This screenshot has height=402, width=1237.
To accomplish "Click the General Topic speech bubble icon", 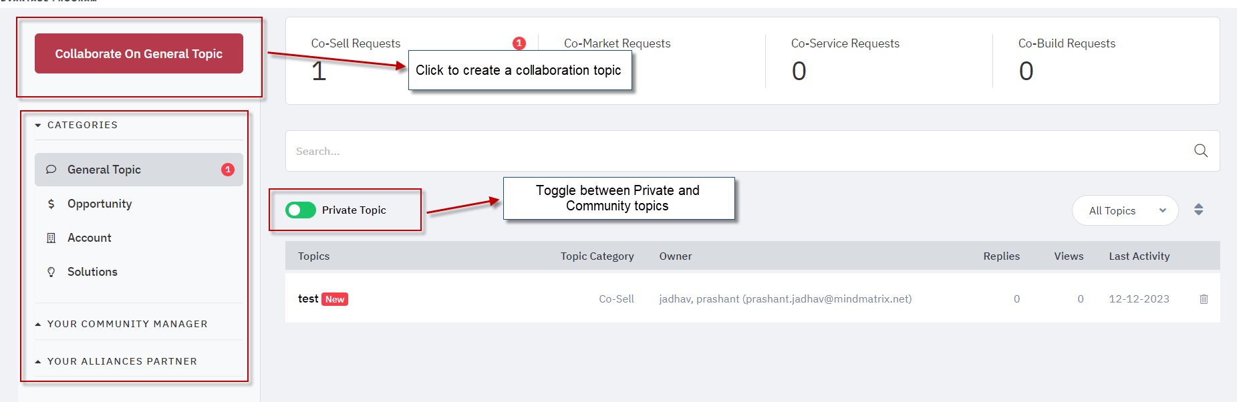I will coord(51,170).
